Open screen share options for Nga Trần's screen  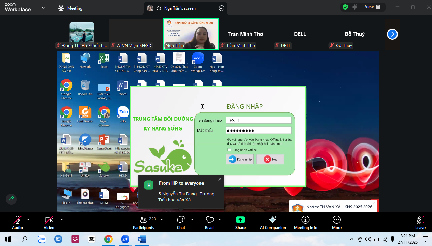(x=221, y=8)
